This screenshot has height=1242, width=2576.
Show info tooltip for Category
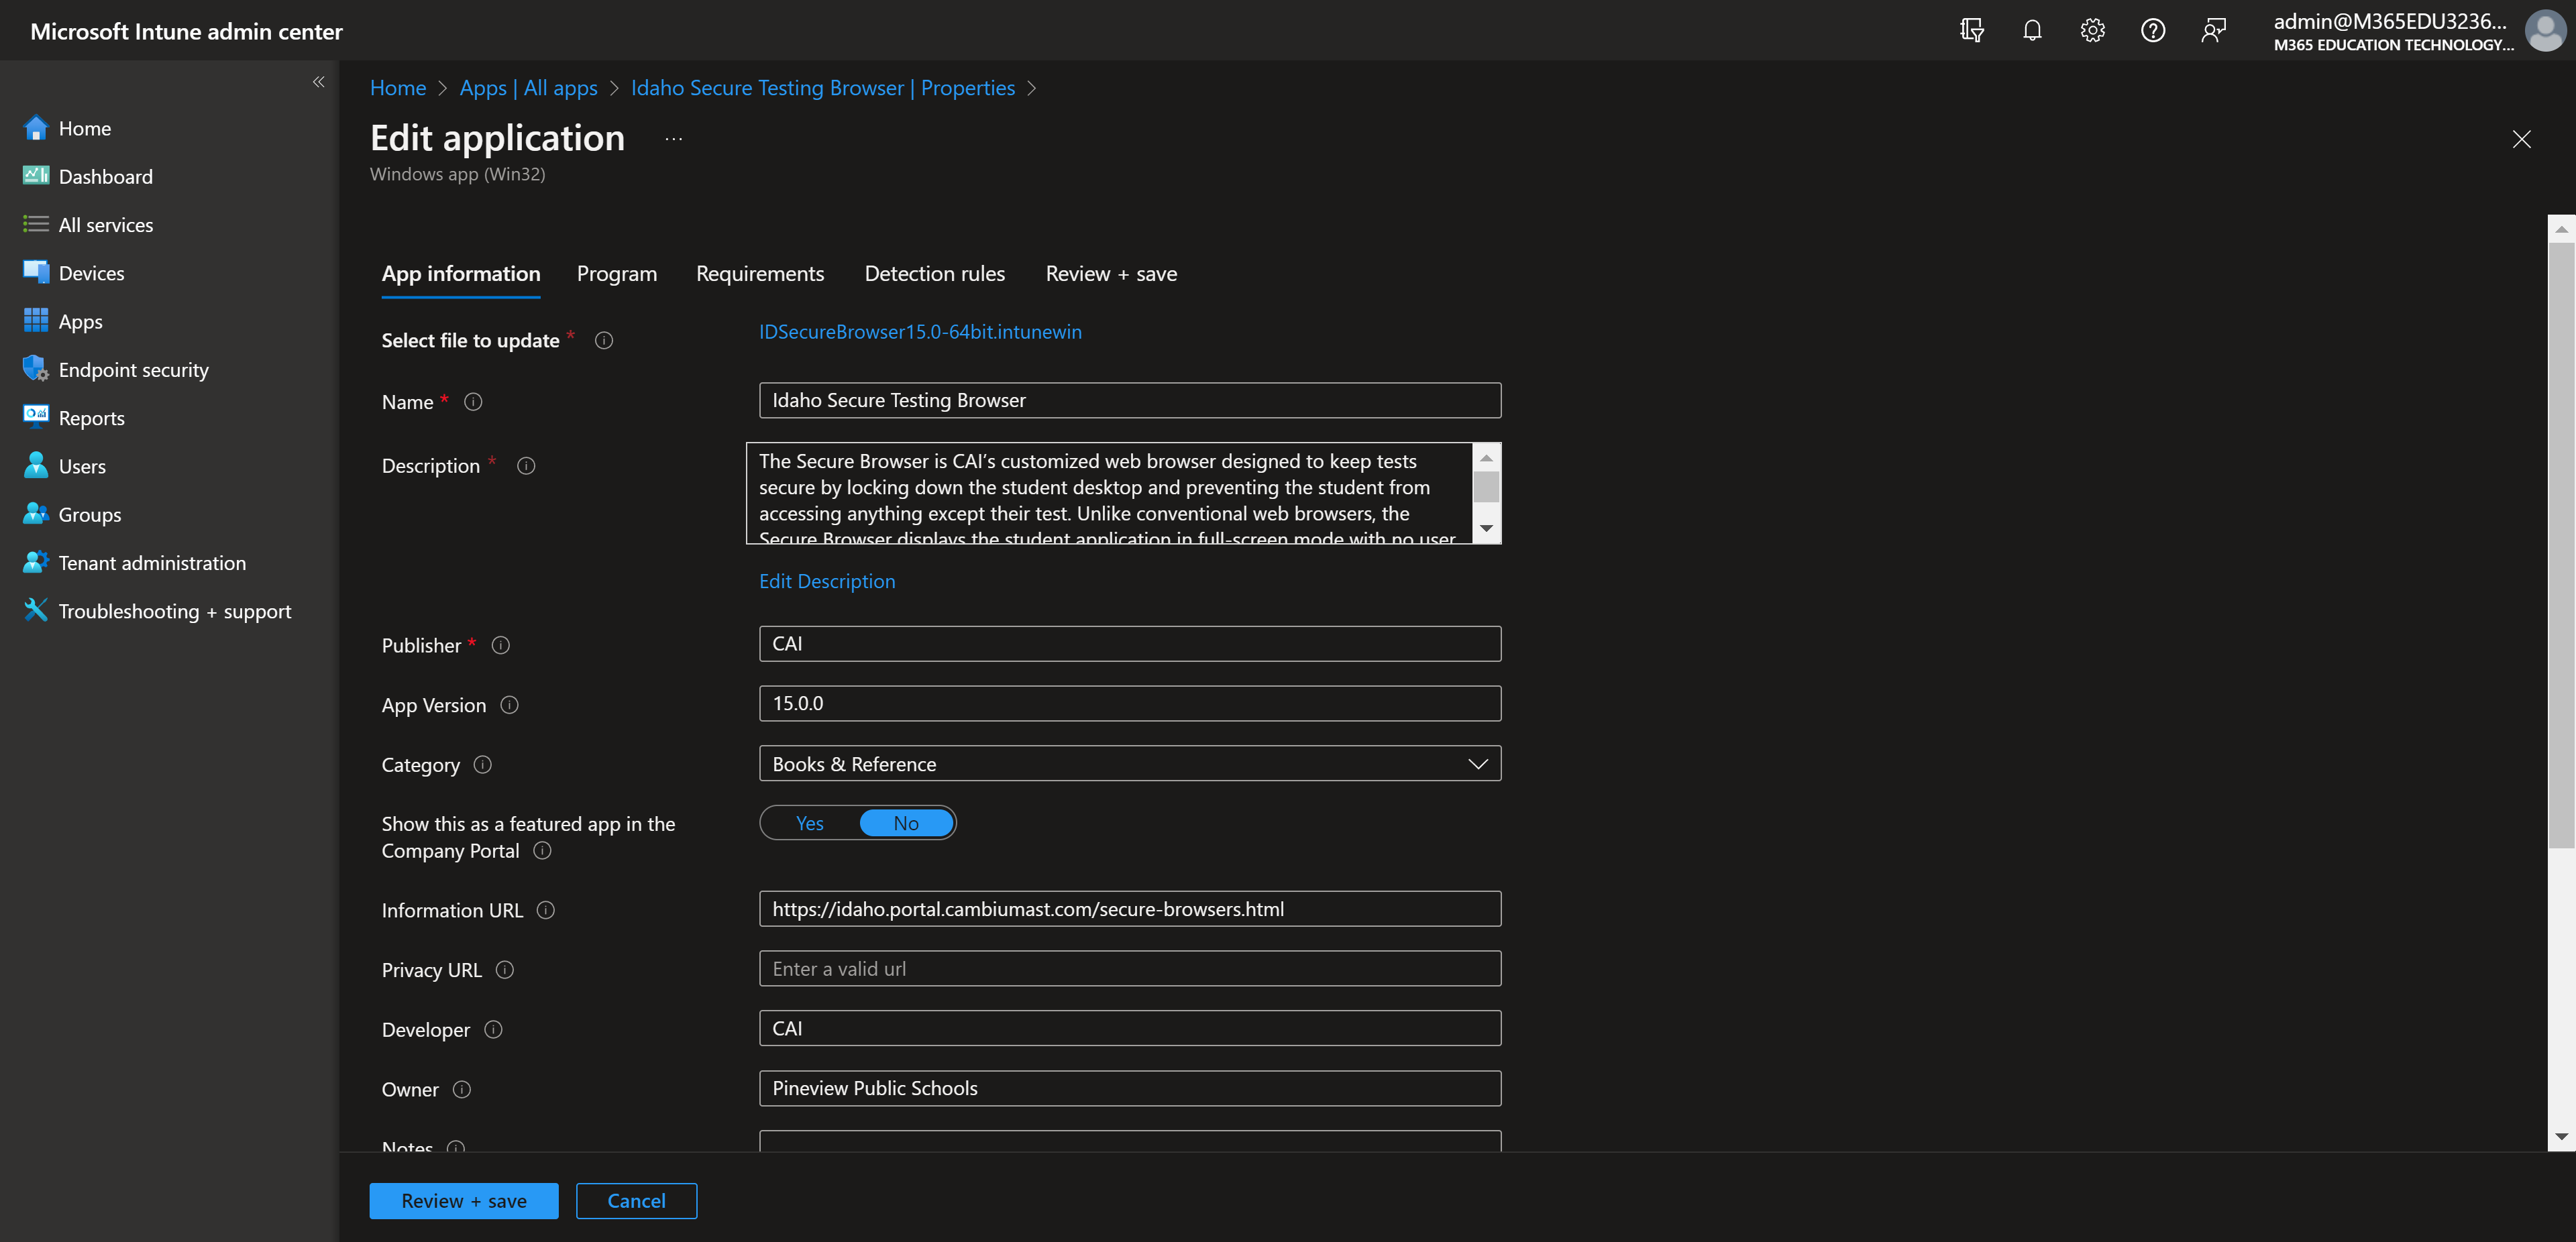482,765
